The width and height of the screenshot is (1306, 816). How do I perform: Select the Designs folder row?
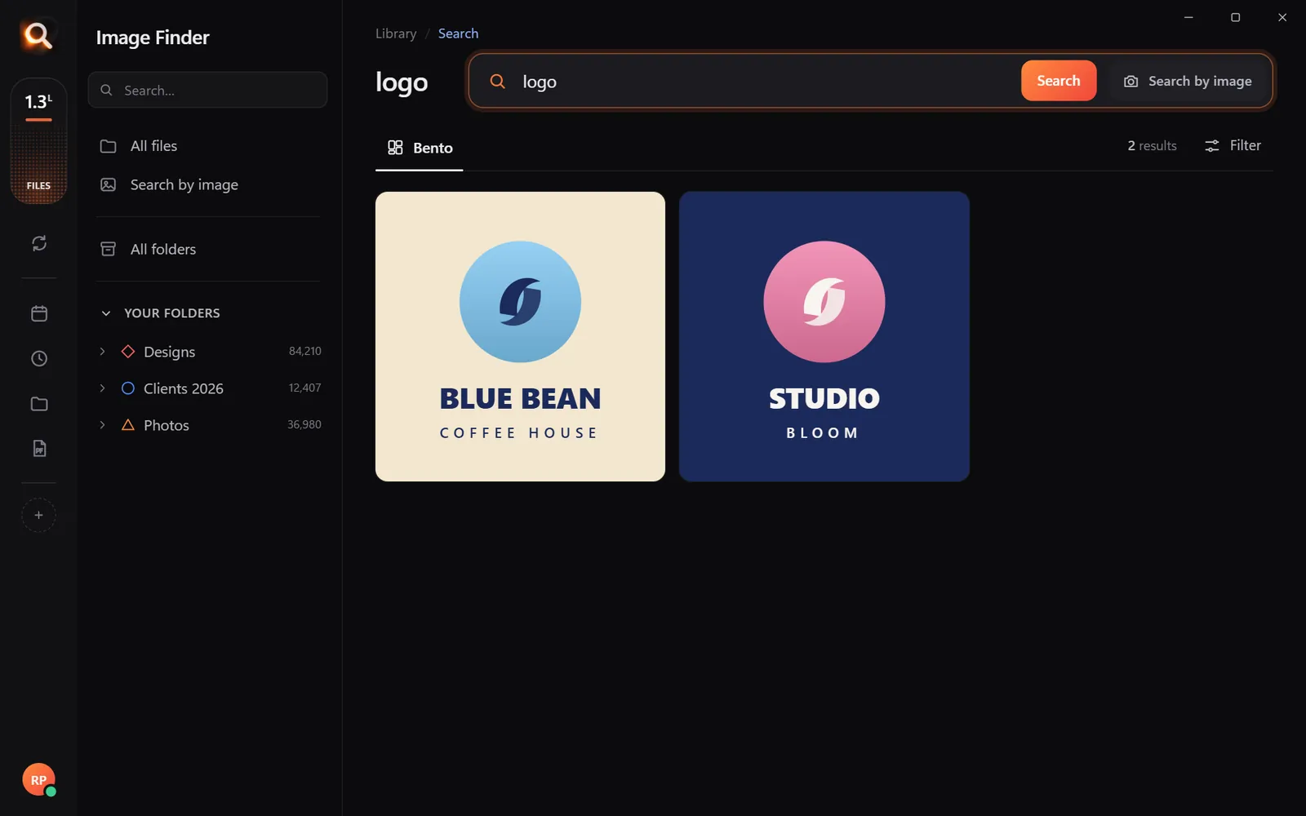[x=207, y=352]
